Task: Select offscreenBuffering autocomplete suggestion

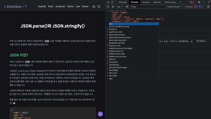Action: (x=134, y=26)
